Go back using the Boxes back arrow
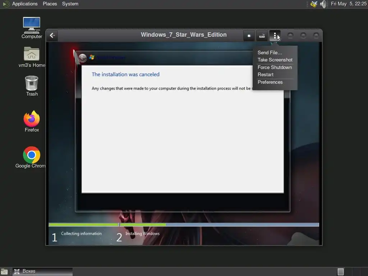This screenshot has height=276, width=368. point(52,36)
